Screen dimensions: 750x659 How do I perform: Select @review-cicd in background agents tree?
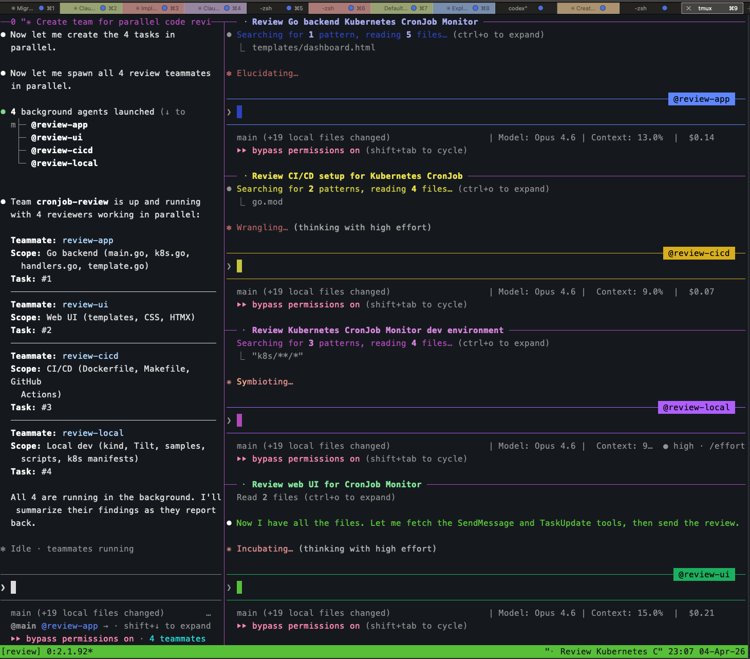pyautogui.click(x=62, y=151)
